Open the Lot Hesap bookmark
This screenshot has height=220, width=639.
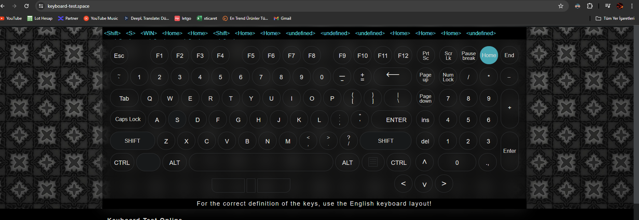(40, 18)
